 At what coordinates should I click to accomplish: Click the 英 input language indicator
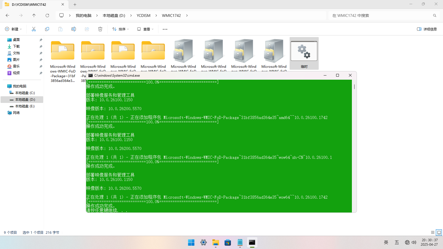point(386,242)
